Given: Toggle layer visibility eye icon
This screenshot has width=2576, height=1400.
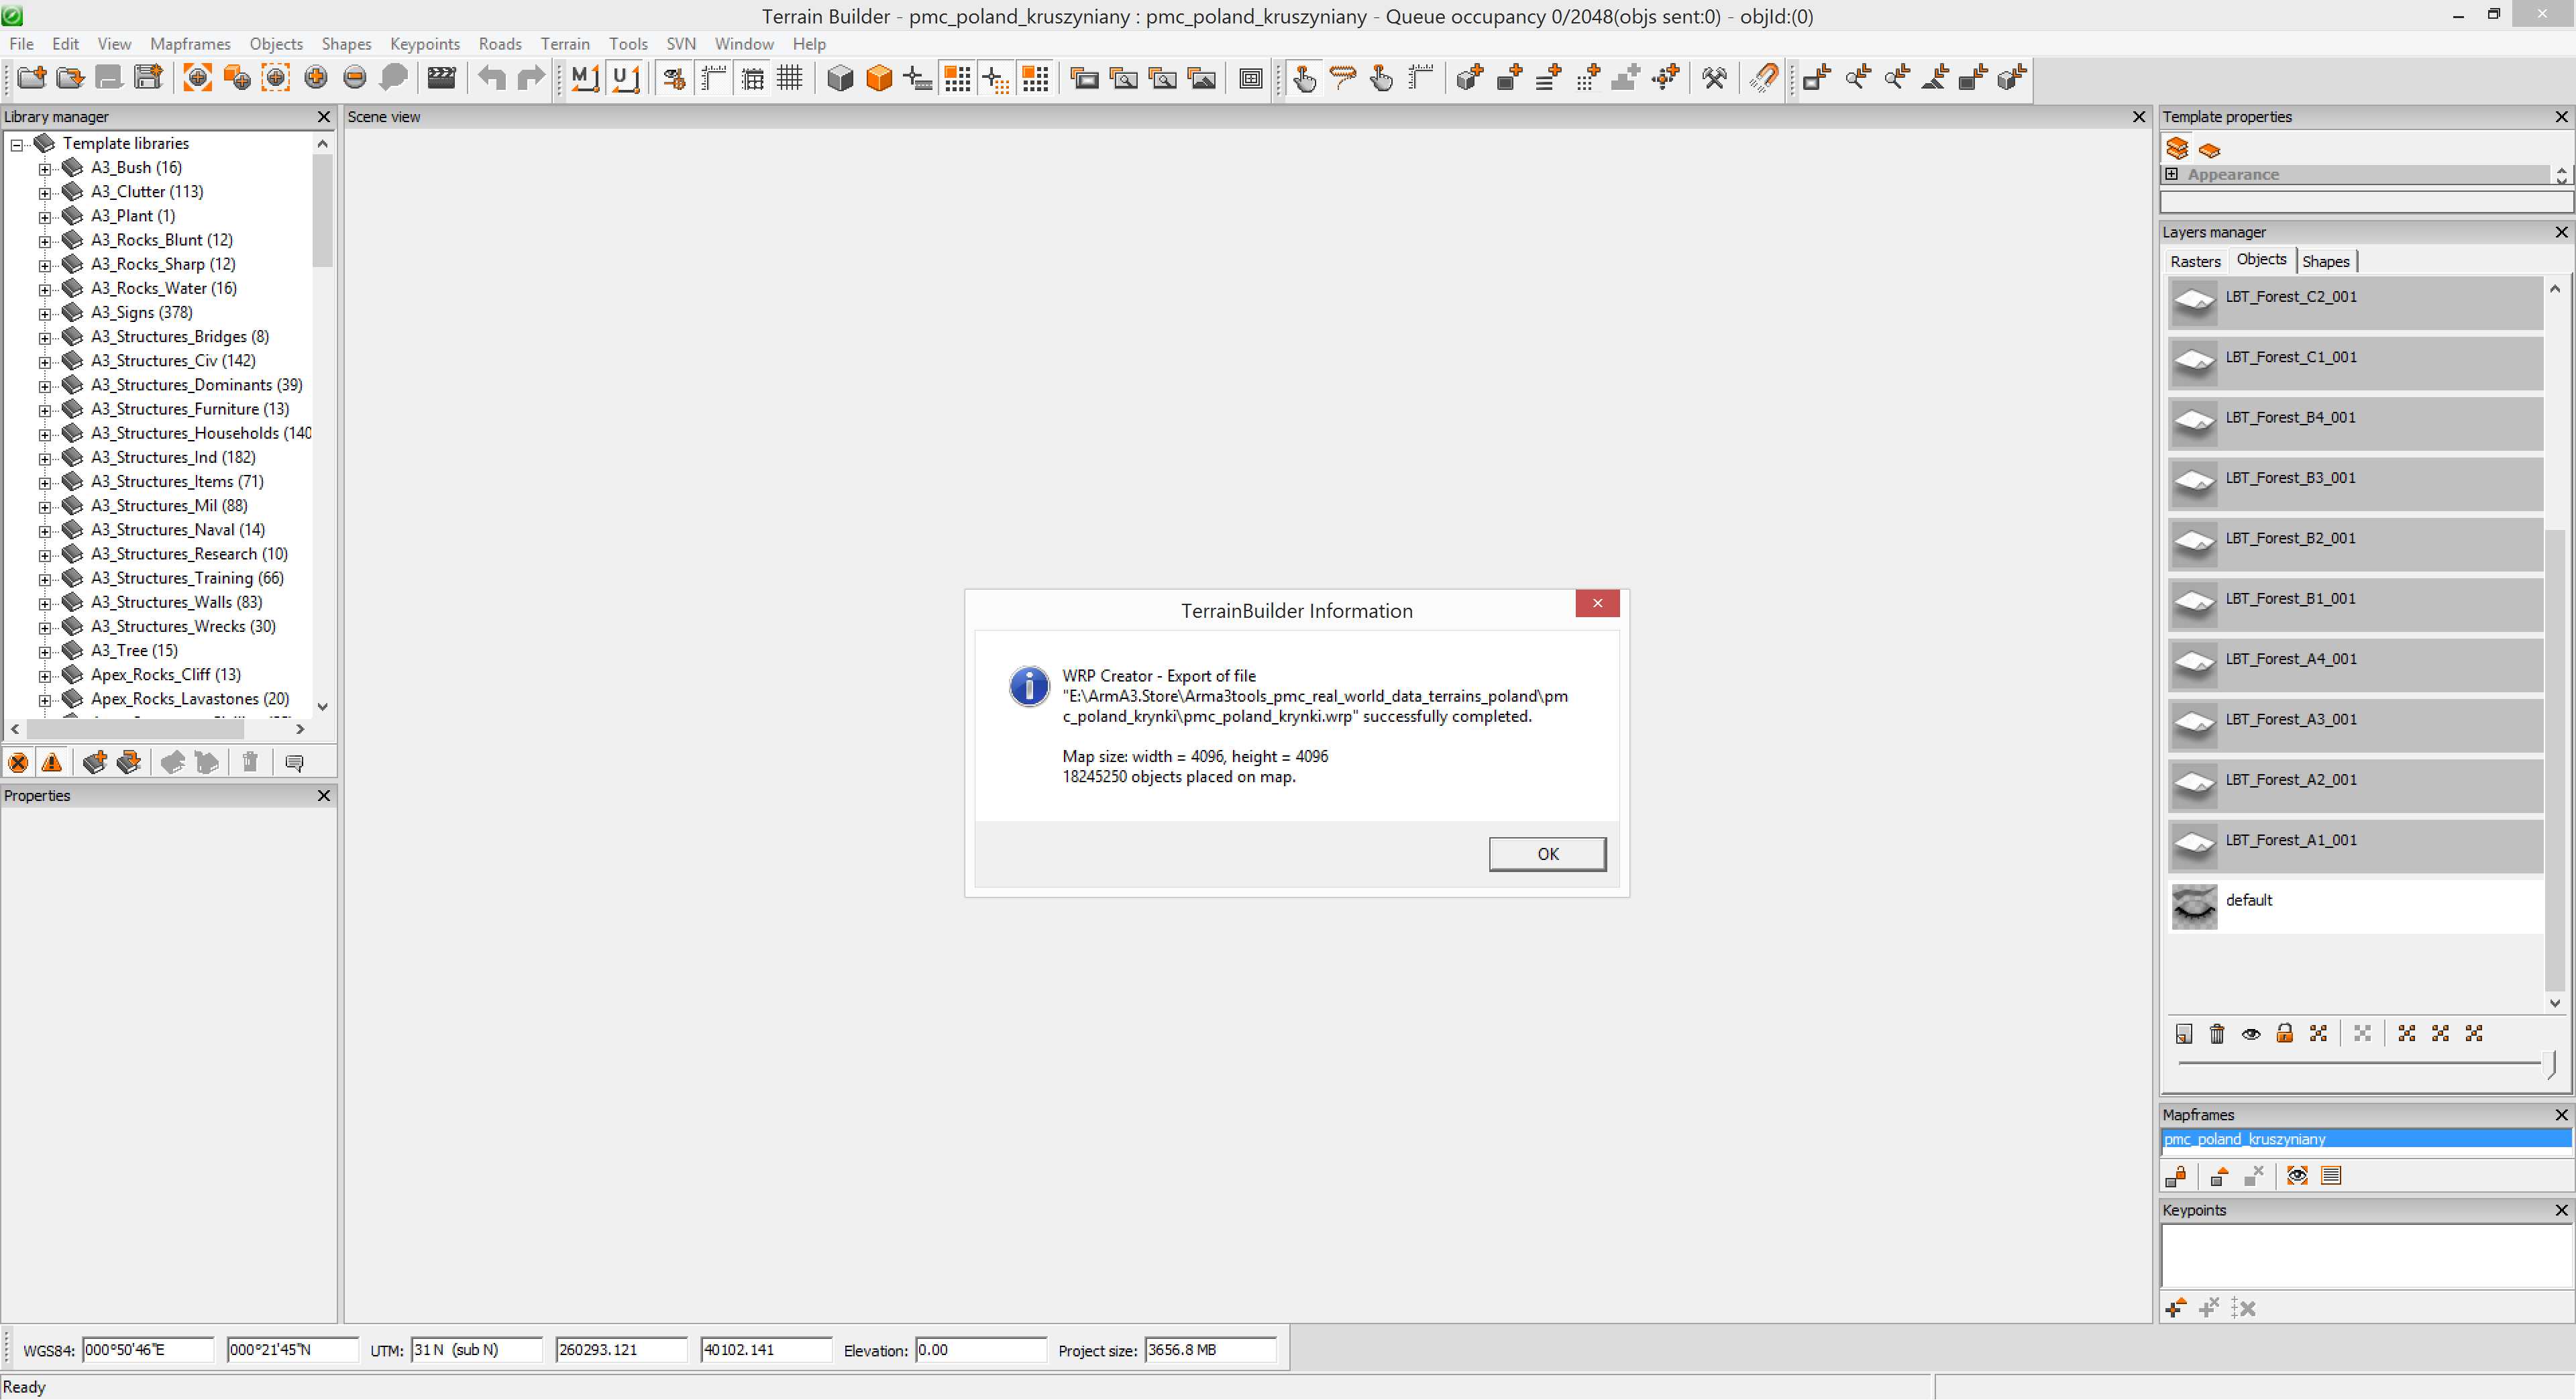Looking at the screenshot, I should click(2251, 1034).
